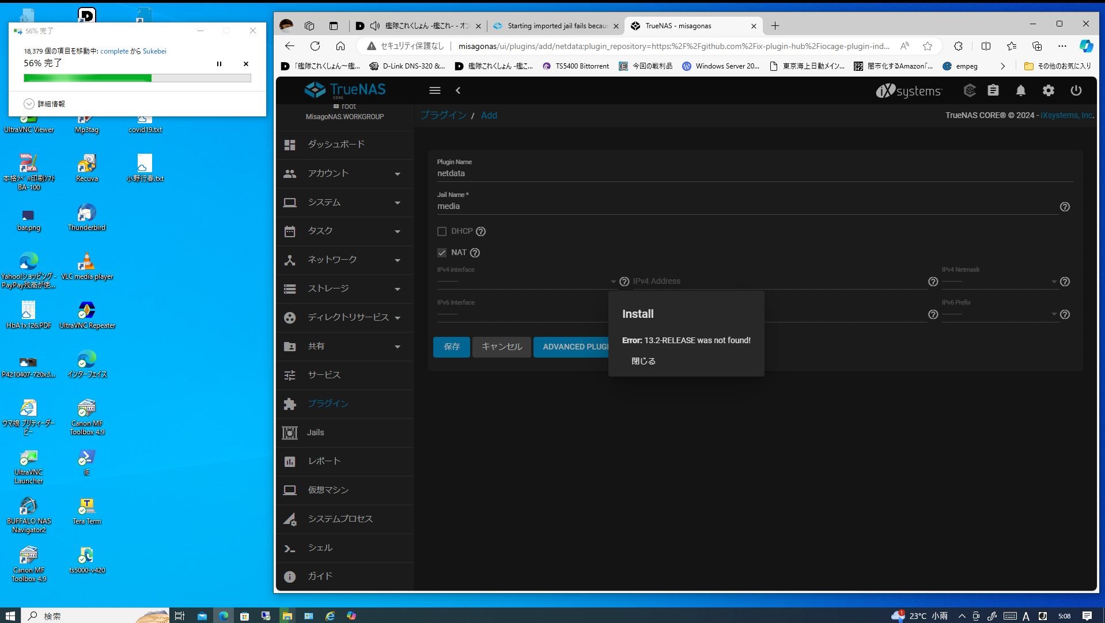Viewport: 1105px width, 623px height.
Task: Pause the file move operation
Action: [x=219, y=64]
